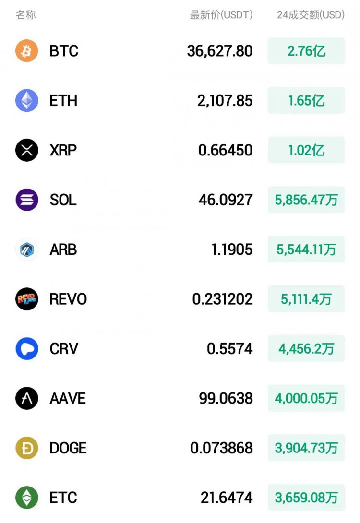360x523 pixels.
Task: Select the black AAVE logo icon
Action: [x=27, y=398]
